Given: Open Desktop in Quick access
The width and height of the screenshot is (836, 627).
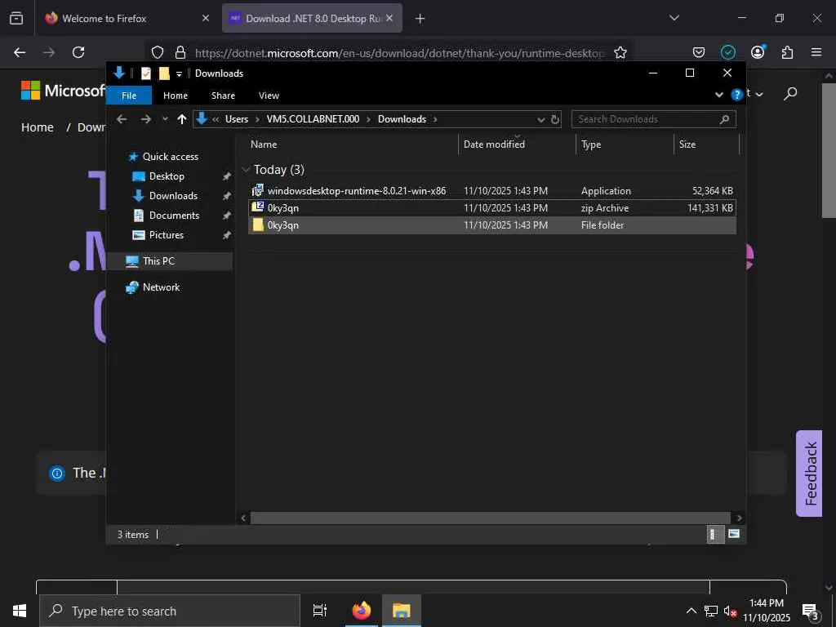Looking at the screenshot, I should [x=167, y=176].
